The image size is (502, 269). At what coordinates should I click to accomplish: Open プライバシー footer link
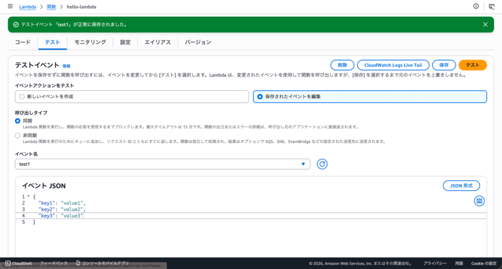(435, 263)
